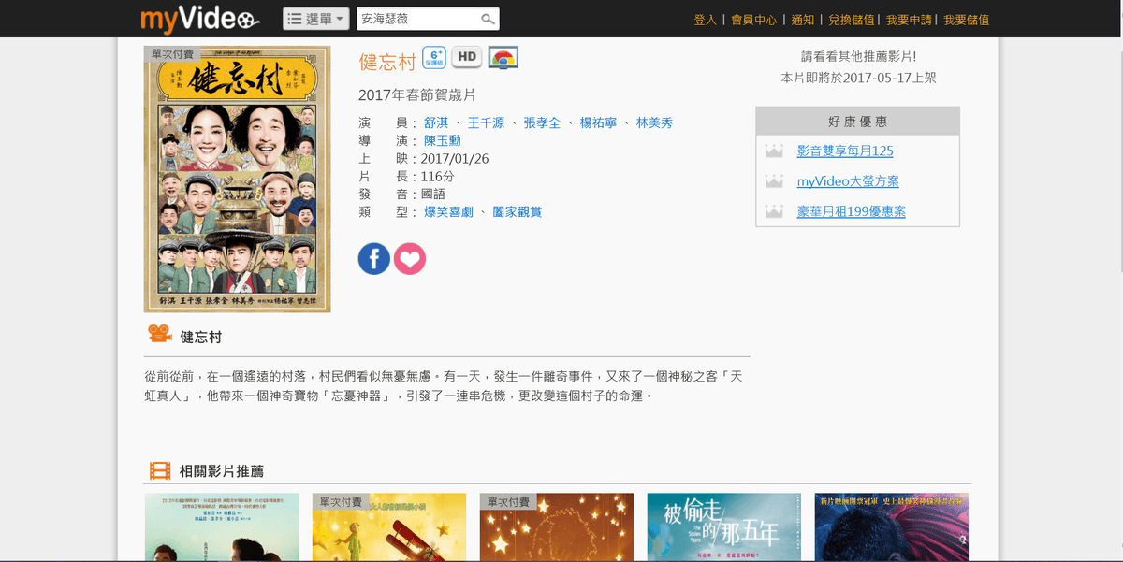
Task: Click the Chromecast support icon
Action: [503, 58]
